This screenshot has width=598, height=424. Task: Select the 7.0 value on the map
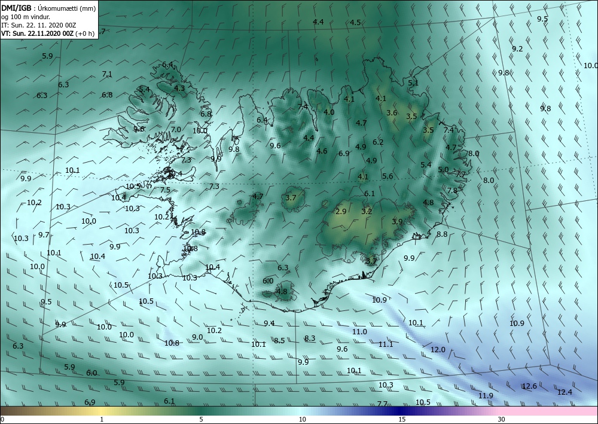coord(176,130)
